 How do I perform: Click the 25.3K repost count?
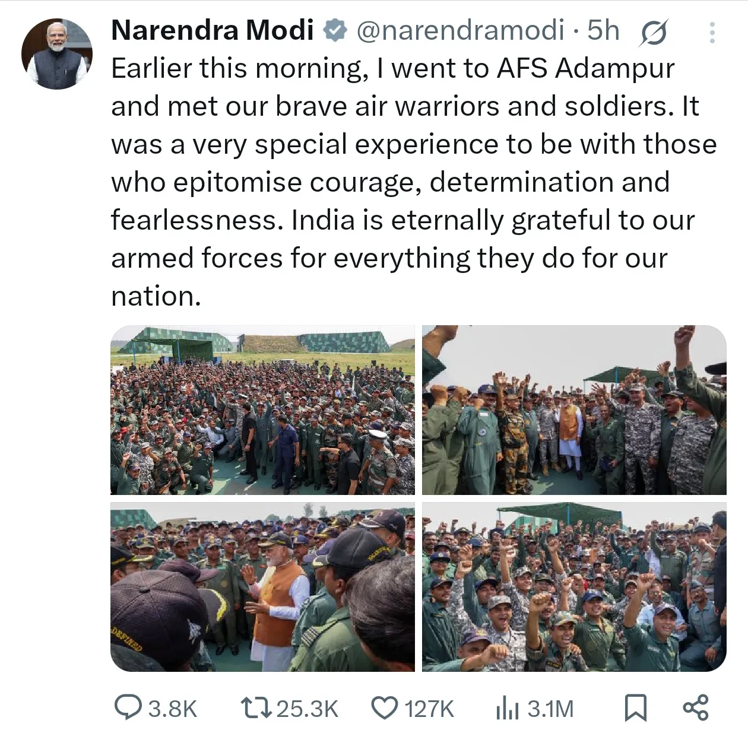pyautogui.click(x=308, y=709)
